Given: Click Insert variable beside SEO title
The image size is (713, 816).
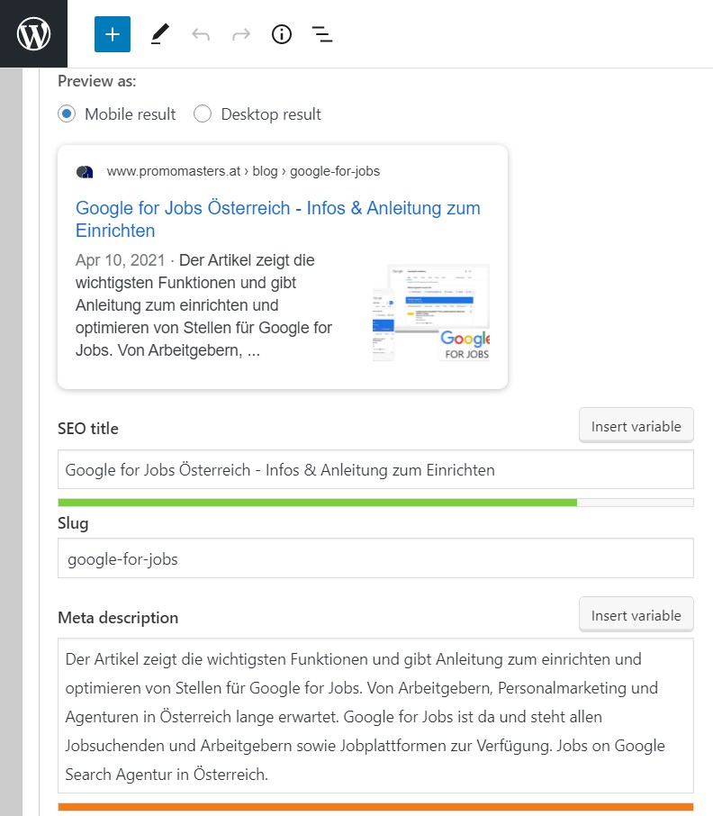Looking at the screenshot, I should tap(636, 426).
